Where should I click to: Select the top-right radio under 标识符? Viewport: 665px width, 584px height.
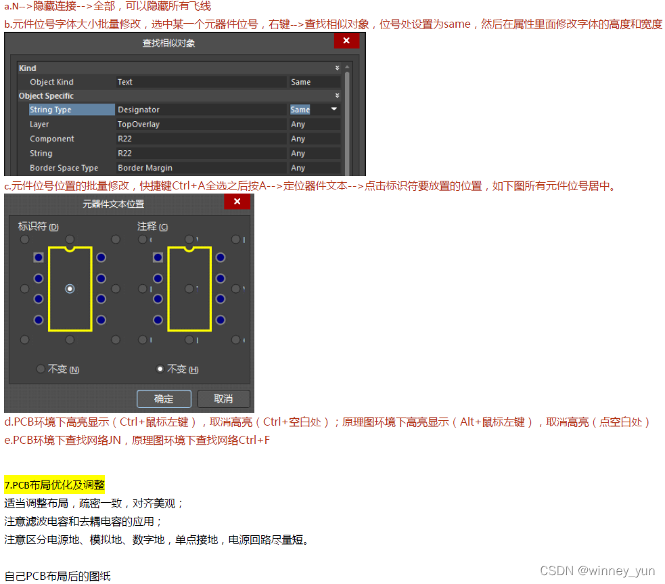pyautogui.click(x=116, y=239)
